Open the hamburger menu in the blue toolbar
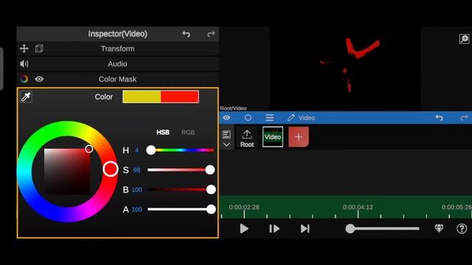This screenshot has width=472, height=265. click(x=269, y=118)
